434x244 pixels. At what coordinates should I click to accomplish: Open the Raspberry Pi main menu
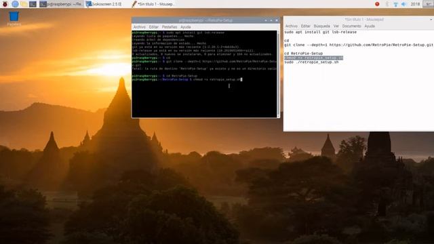click(5, 4)
